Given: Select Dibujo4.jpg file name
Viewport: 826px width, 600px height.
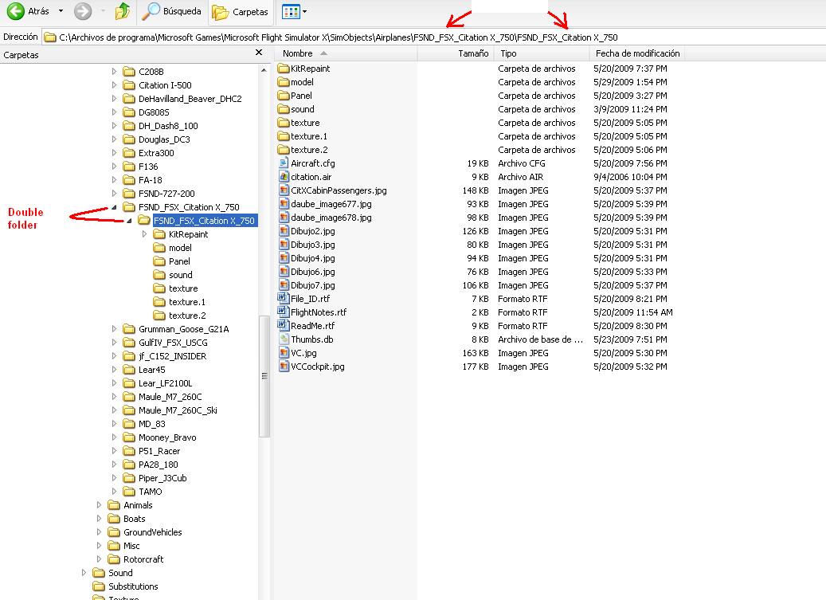Looking at the screenshot, I should [313, 258].
